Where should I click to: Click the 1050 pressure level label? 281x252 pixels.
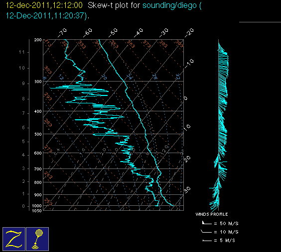[37, 211]
